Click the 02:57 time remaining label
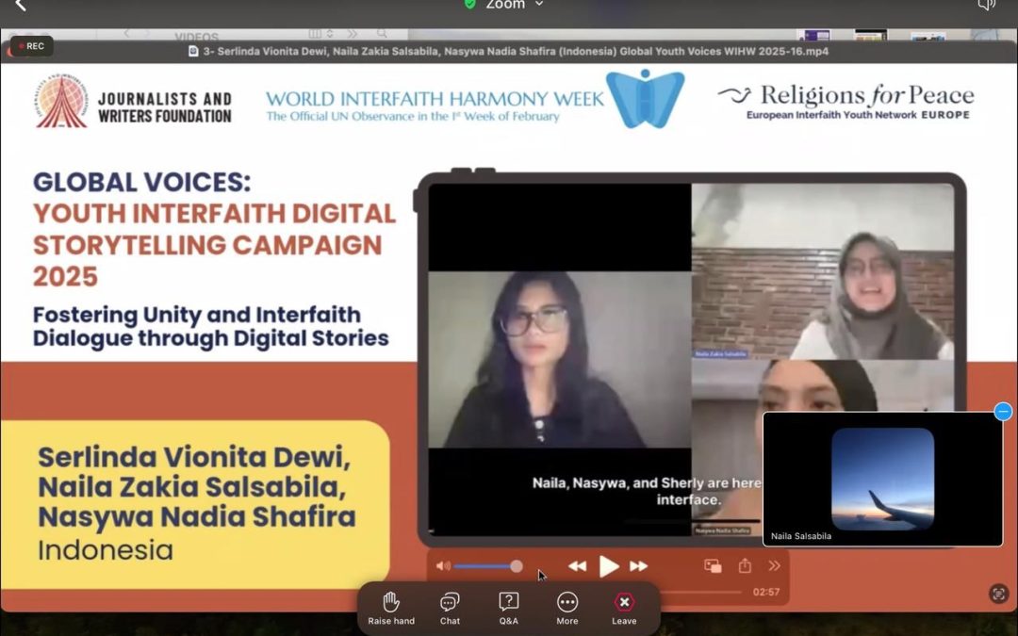 766,592
